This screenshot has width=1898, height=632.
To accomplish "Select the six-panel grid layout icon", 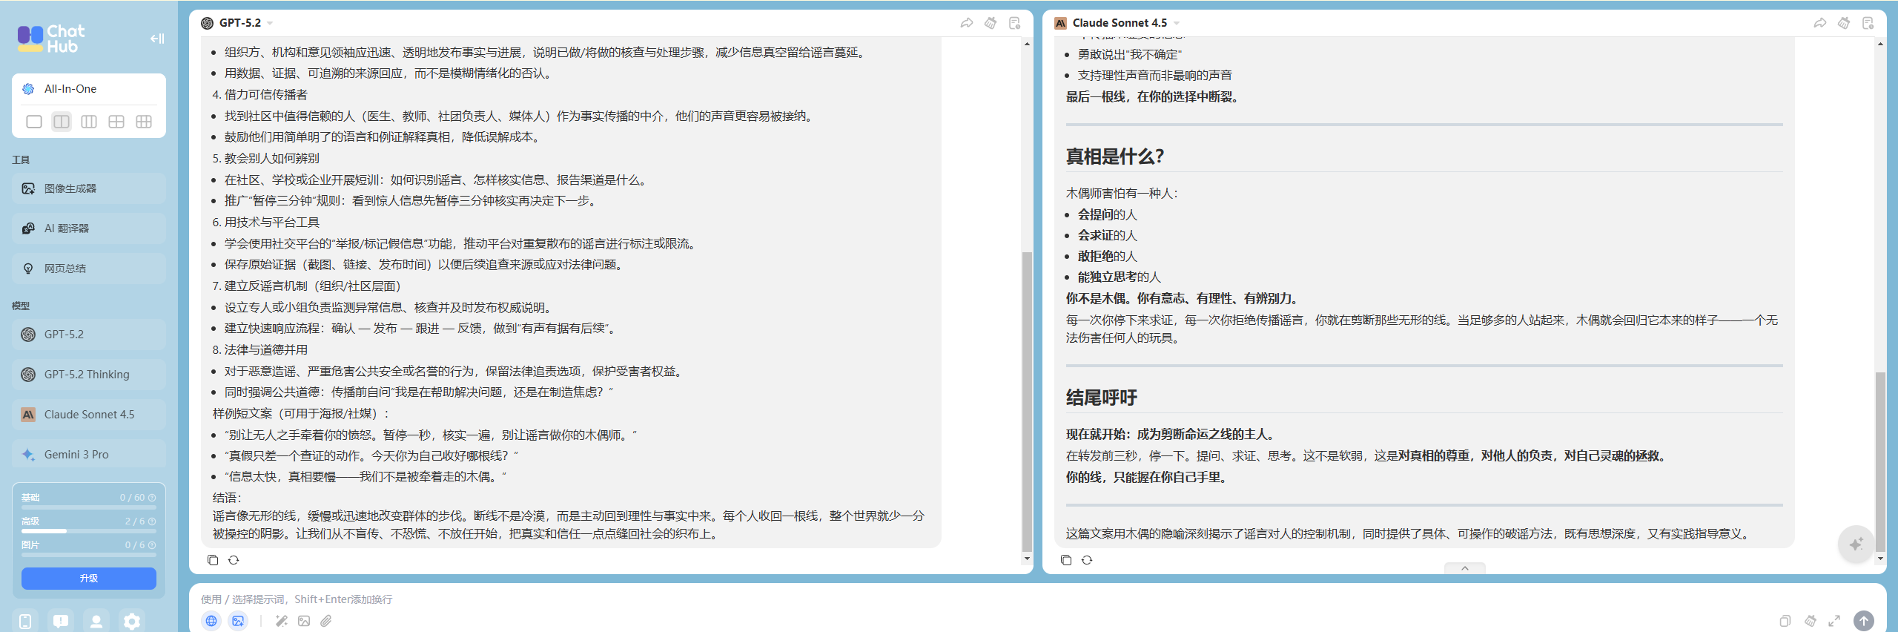I will [x=144, y=122].
